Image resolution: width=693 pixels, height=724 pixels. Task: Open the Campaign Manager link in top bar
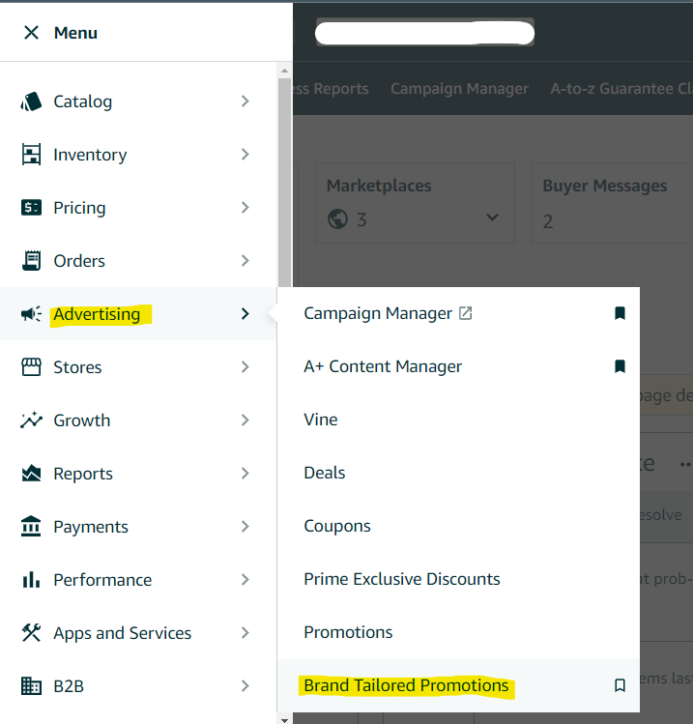459,89
